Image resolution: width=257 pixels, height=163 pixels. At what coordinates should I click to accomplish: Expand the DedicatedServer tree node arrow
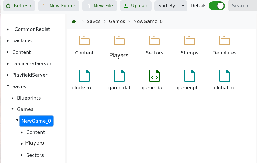click(8, 64)
